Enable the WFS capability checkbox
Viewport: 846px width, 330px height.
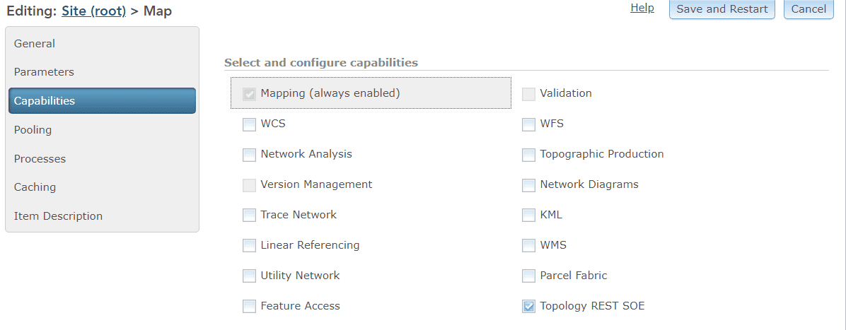click(x=528, y=124)
